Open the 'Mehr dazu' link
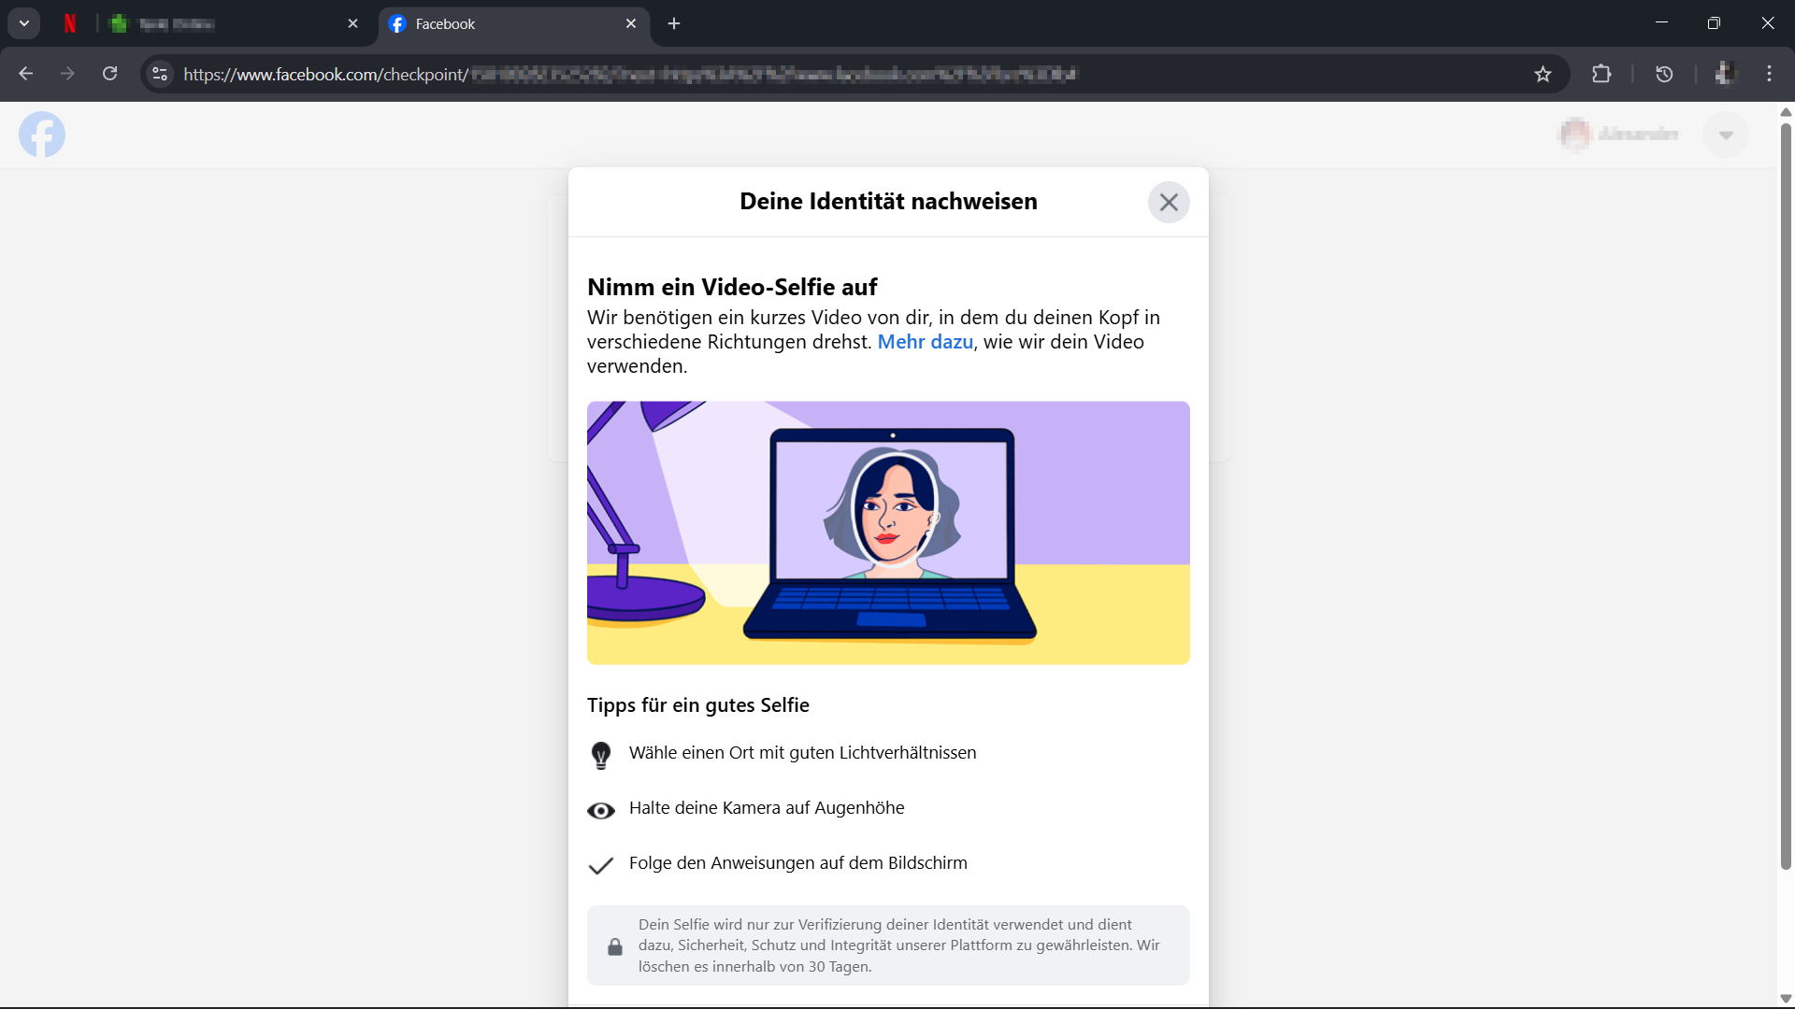Image resolution: width=1795 pixels, height=1009 pixels. [925, 342]
